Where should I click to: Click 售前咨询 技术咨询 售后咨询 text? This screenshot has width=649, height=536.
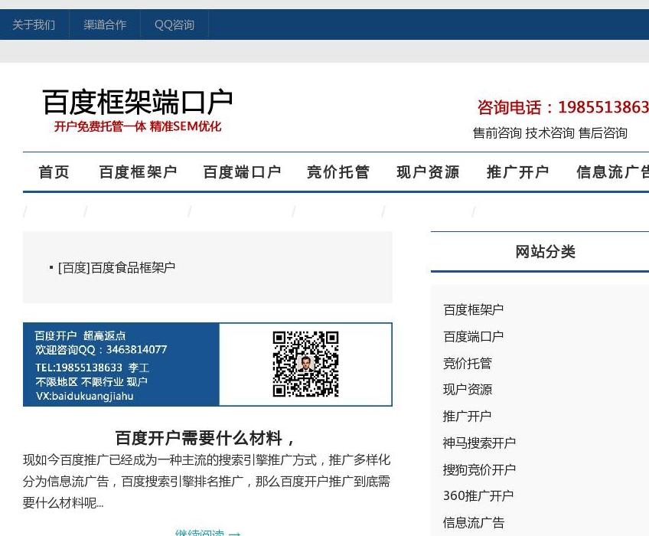tap(550, 133)
